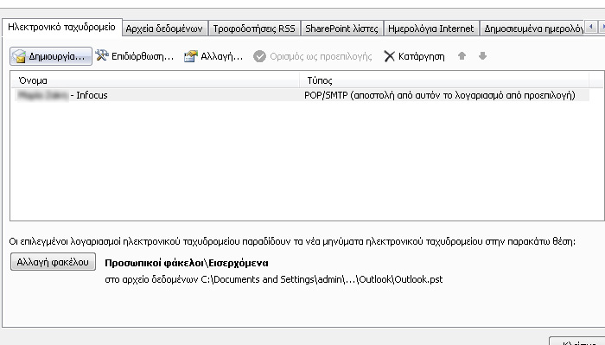Click the Ορισμός ως προεπιλογής label

coord(321,56)
